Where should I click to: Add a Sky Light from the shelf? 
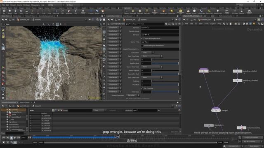pos(188,12)
